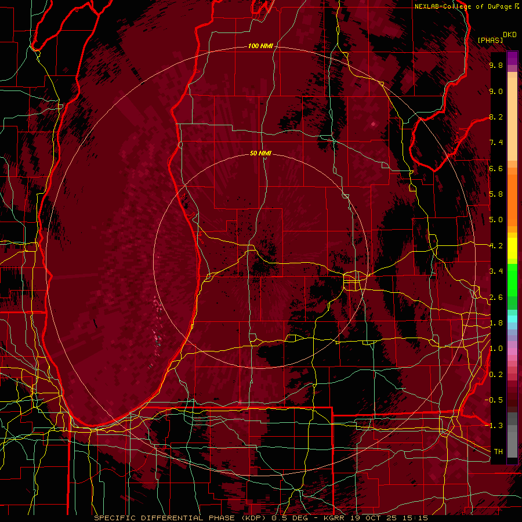Click the NEXLAB-College of DuPage label
522x522 pixels.
click(465, 6)
